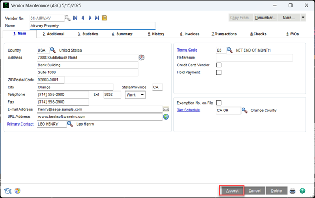Click the Telephone number field
Image resolution: width=315 pixels, height=198 pixels.
click(63, 94)
